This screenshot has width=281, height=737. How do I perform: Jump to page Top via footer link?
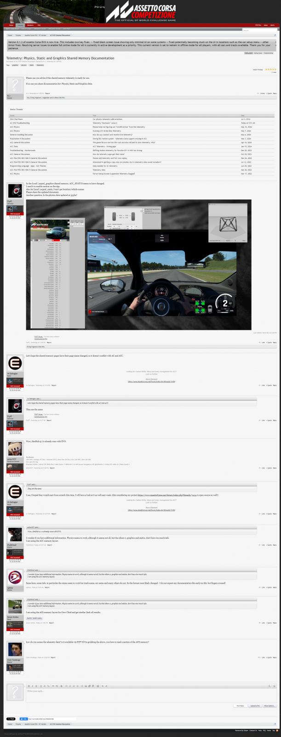tap(274, 731)
